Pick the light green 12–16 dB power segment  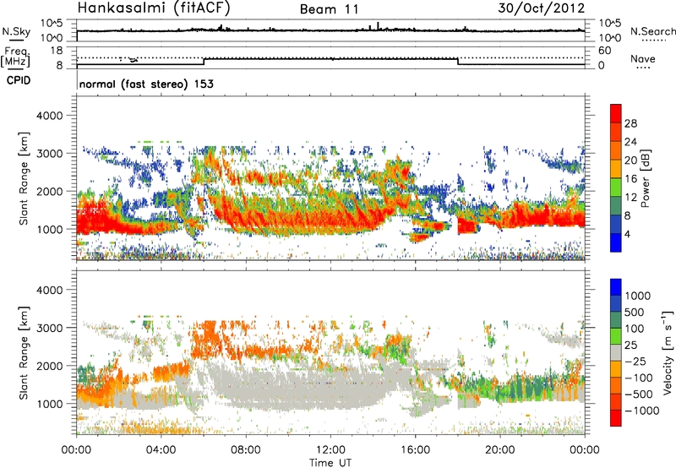click(616, 188)
